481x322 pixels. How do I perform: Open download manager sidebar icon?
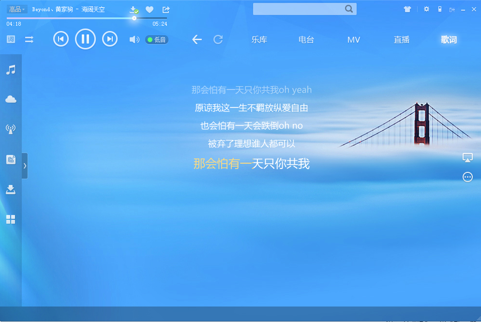point(11,190)
